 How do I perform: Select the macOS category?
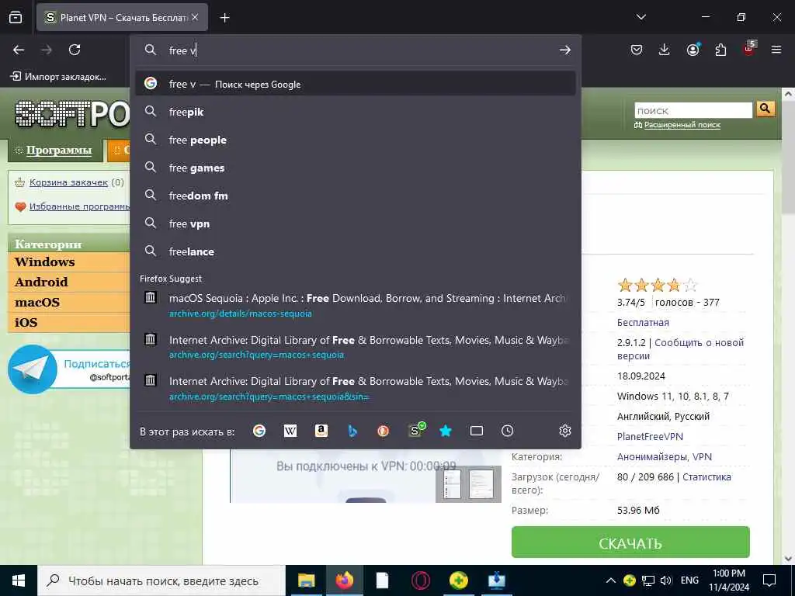[69, 303]
